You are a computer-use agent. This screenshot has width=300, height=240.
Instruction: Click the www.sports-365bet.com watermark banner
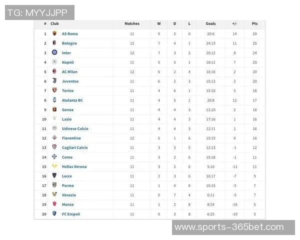pos(233,227)
